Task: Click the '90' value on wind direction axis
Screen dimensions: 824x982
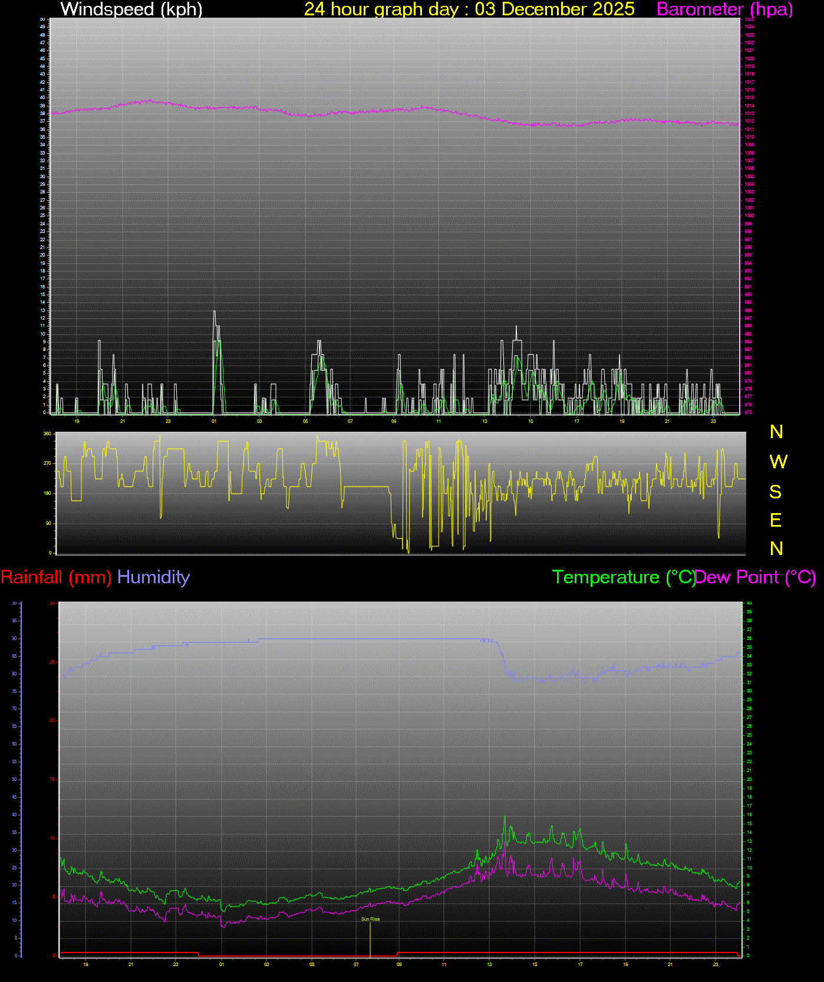Action: pos(49,523)
